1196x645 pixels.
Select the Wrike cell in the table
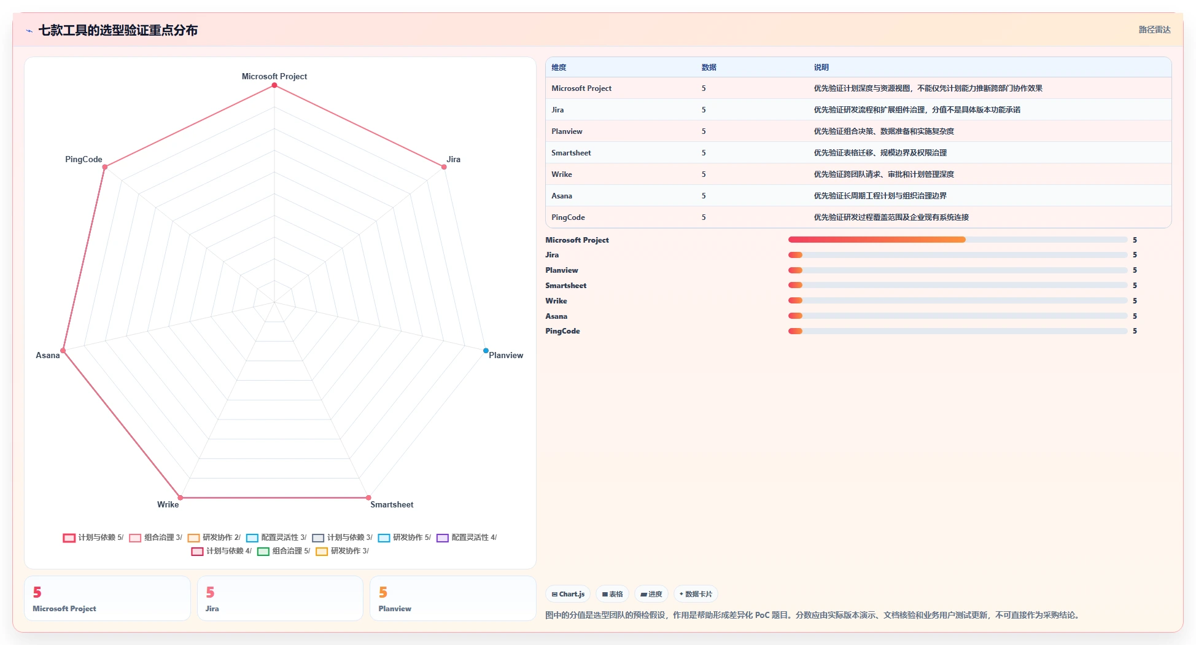tap(562, 174)
